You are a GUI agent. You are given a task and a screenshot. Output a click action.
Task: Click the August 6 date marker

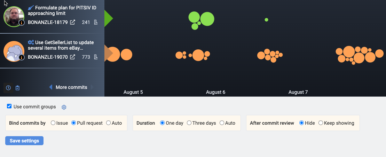tap(215, 92)
